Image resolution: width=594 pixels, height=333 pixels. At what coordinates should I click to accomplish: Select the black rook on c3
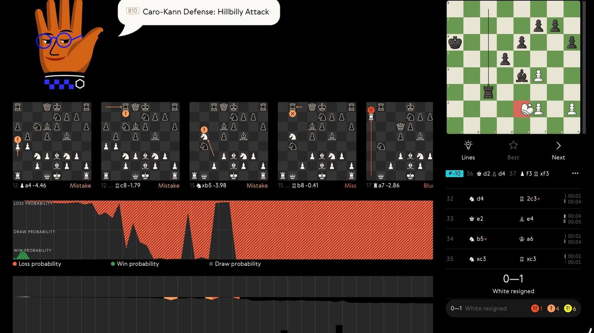[x=488, y=92]
